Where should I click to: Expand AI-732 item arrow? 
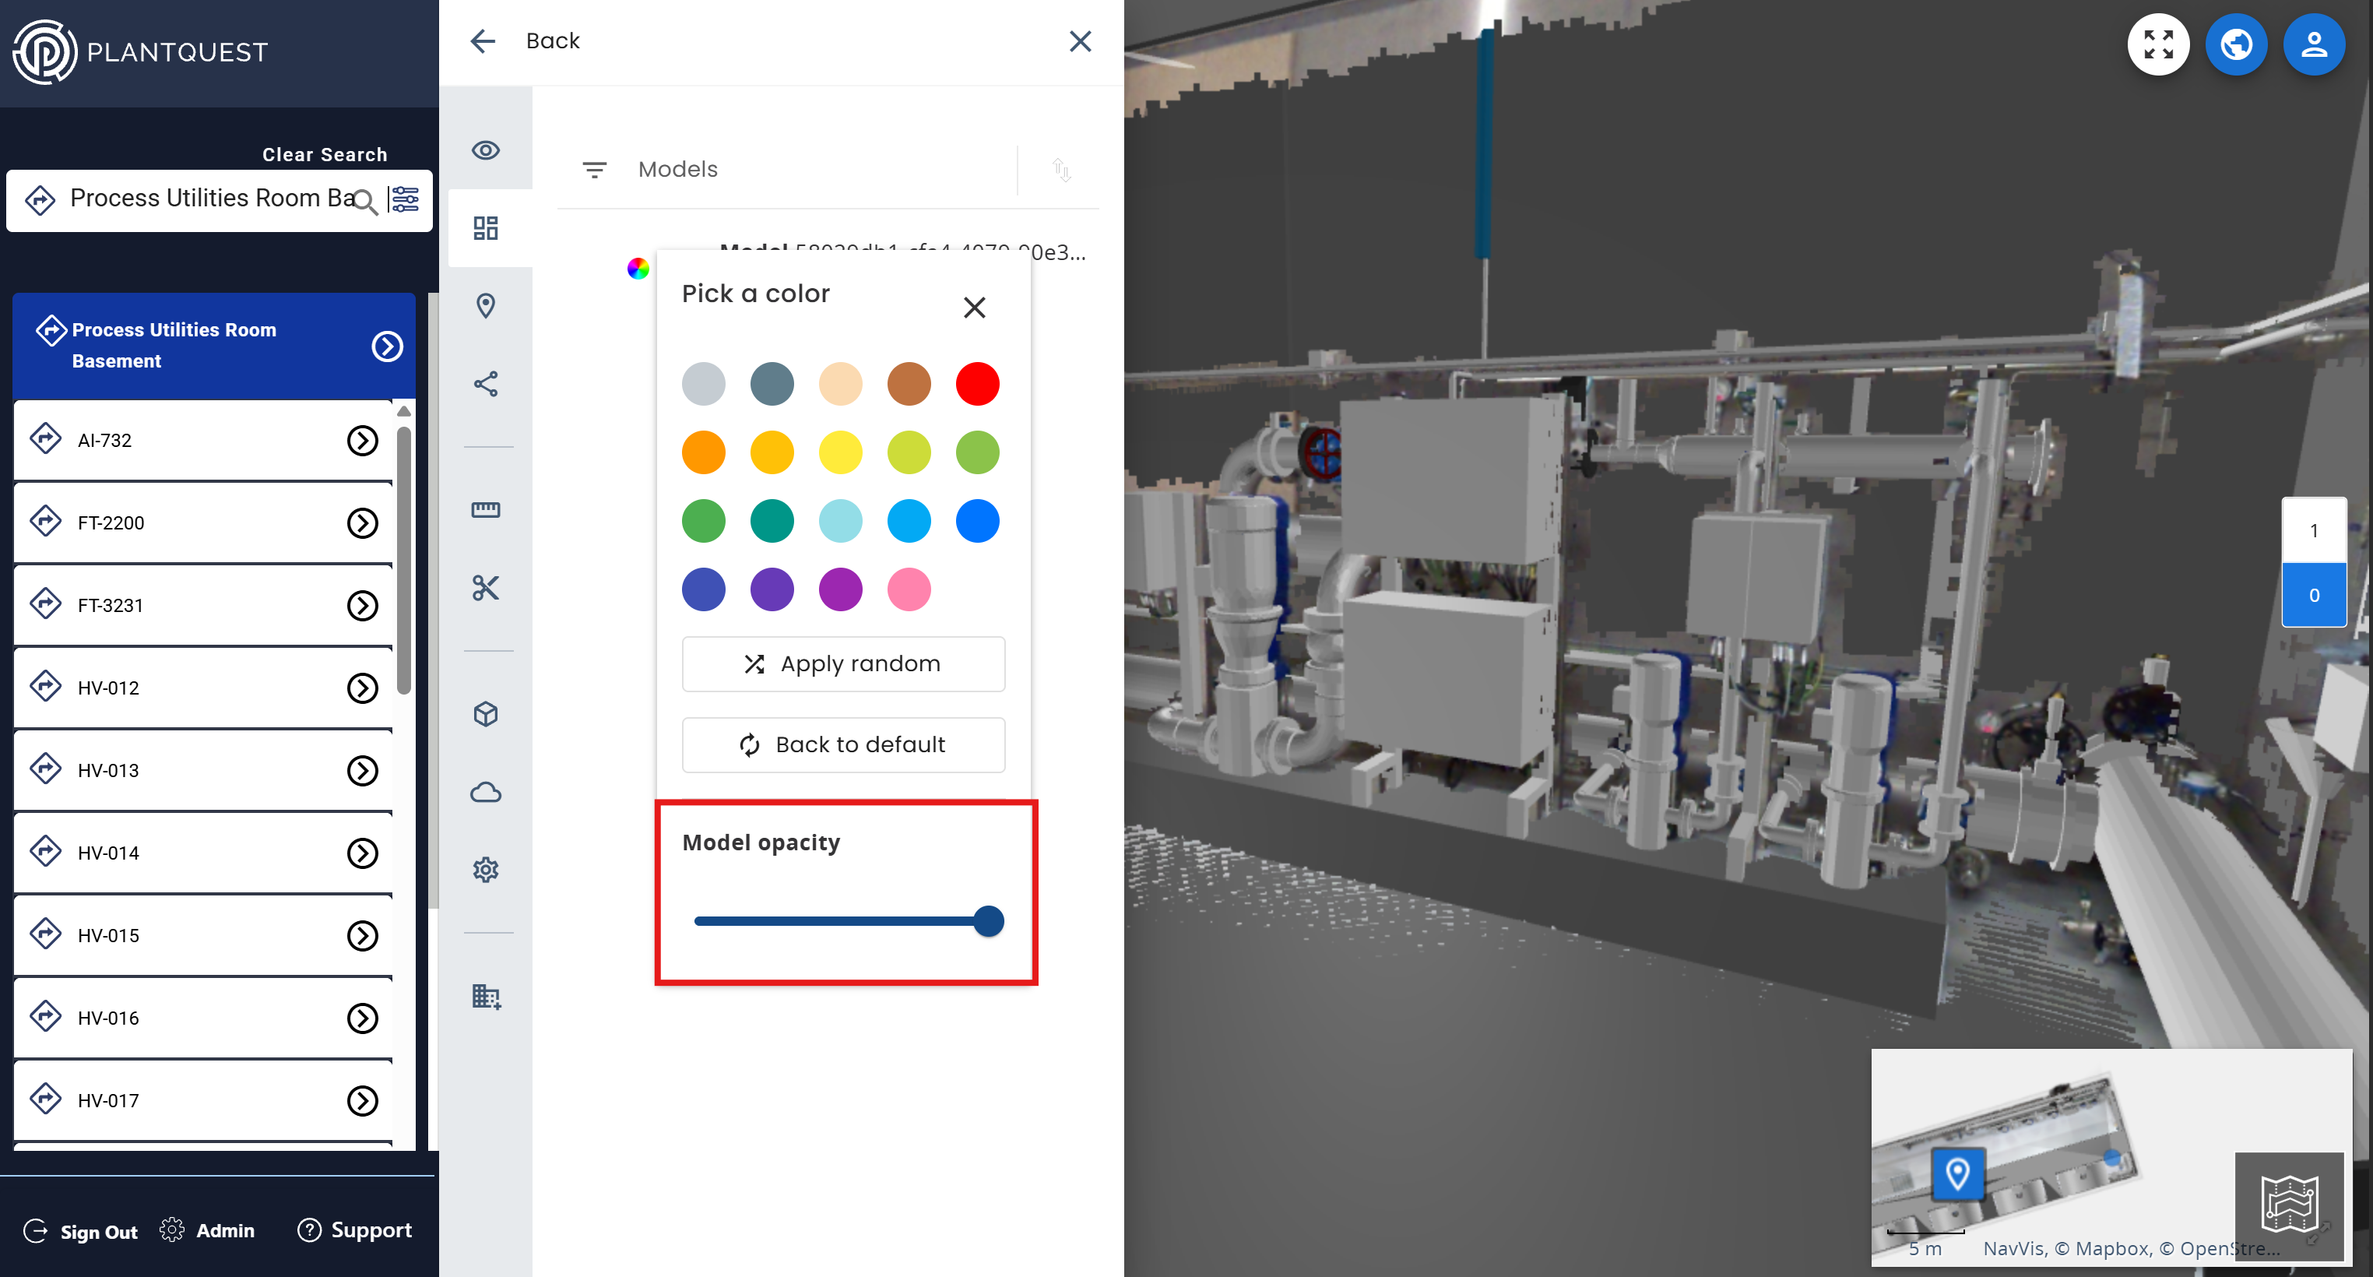tap(362, 441)
